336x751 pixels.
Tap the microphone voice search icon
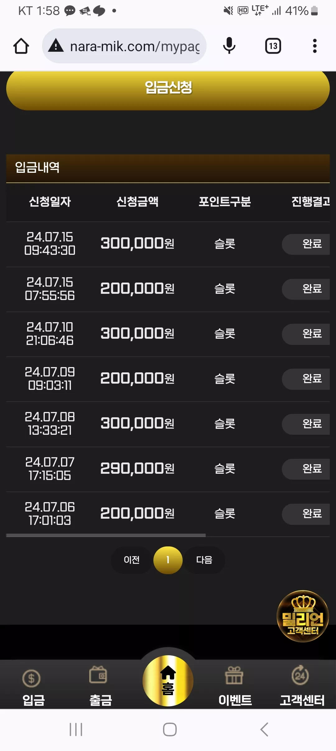pyautogui.click(x=229, y=46)
